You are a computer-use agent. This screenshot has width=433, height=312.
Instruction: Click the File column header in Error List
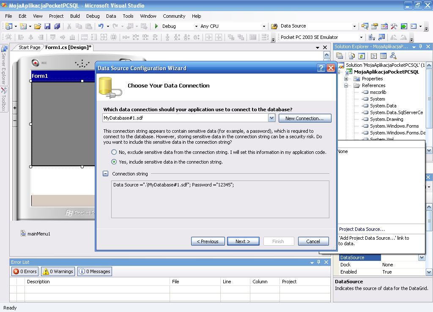(x=195, y=282)
